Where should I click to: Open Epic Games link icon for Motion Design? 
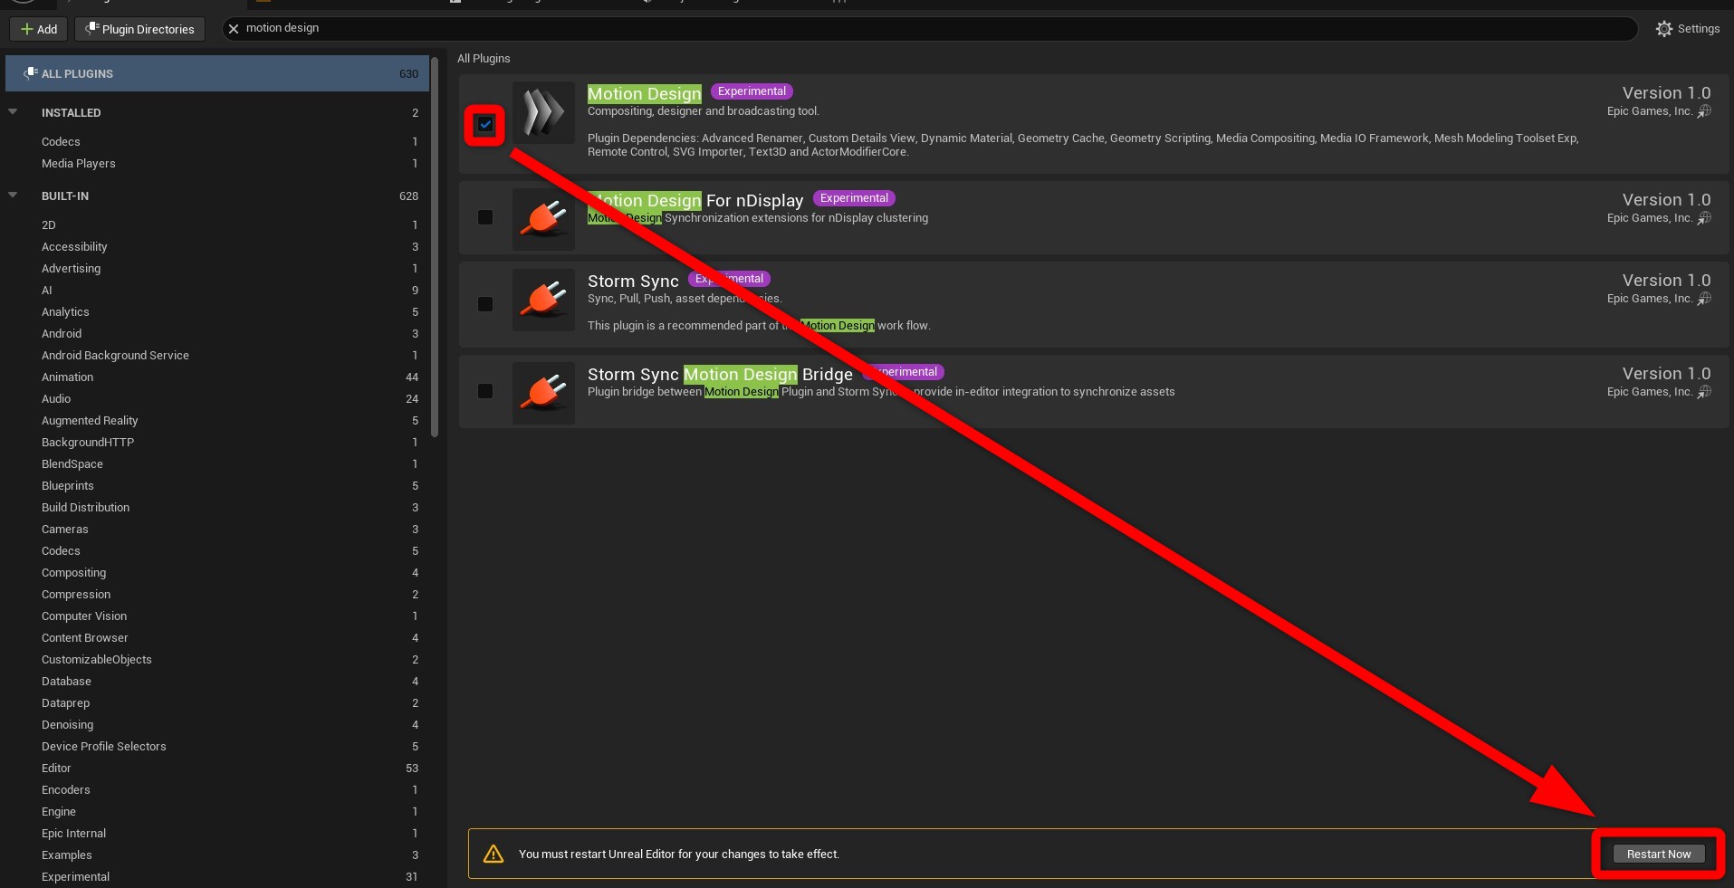pos(1704,111)
